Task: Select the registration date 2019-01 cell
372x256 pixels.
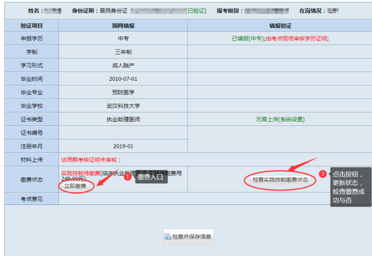Action: [123, 146]
